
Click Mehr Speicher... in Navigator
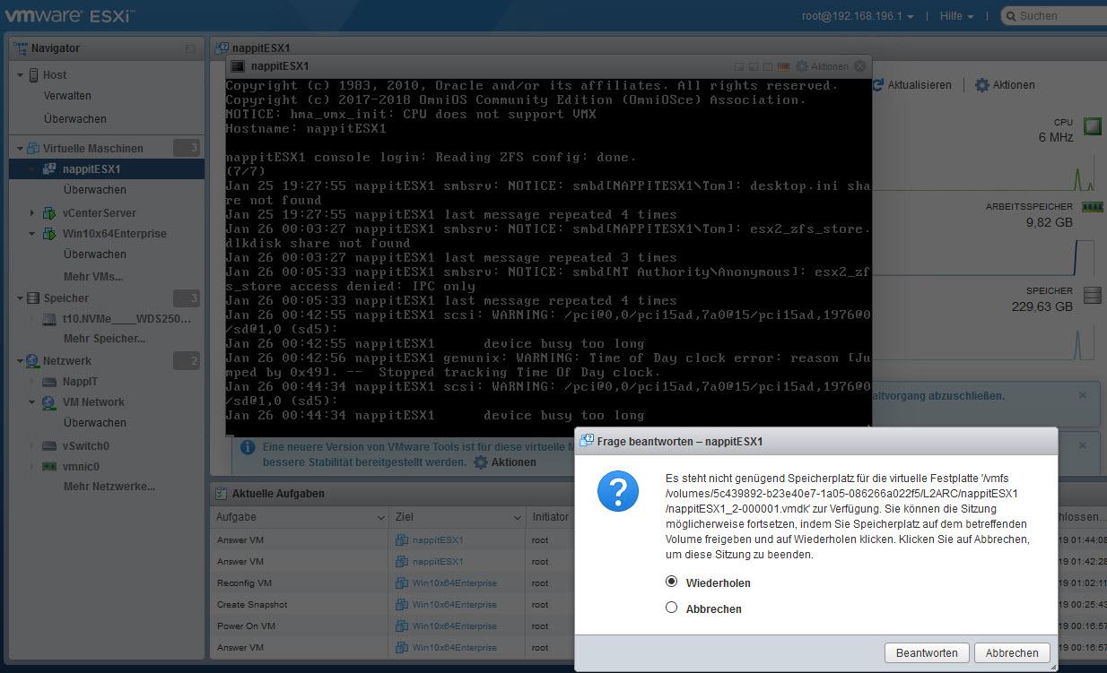point(104,339)
